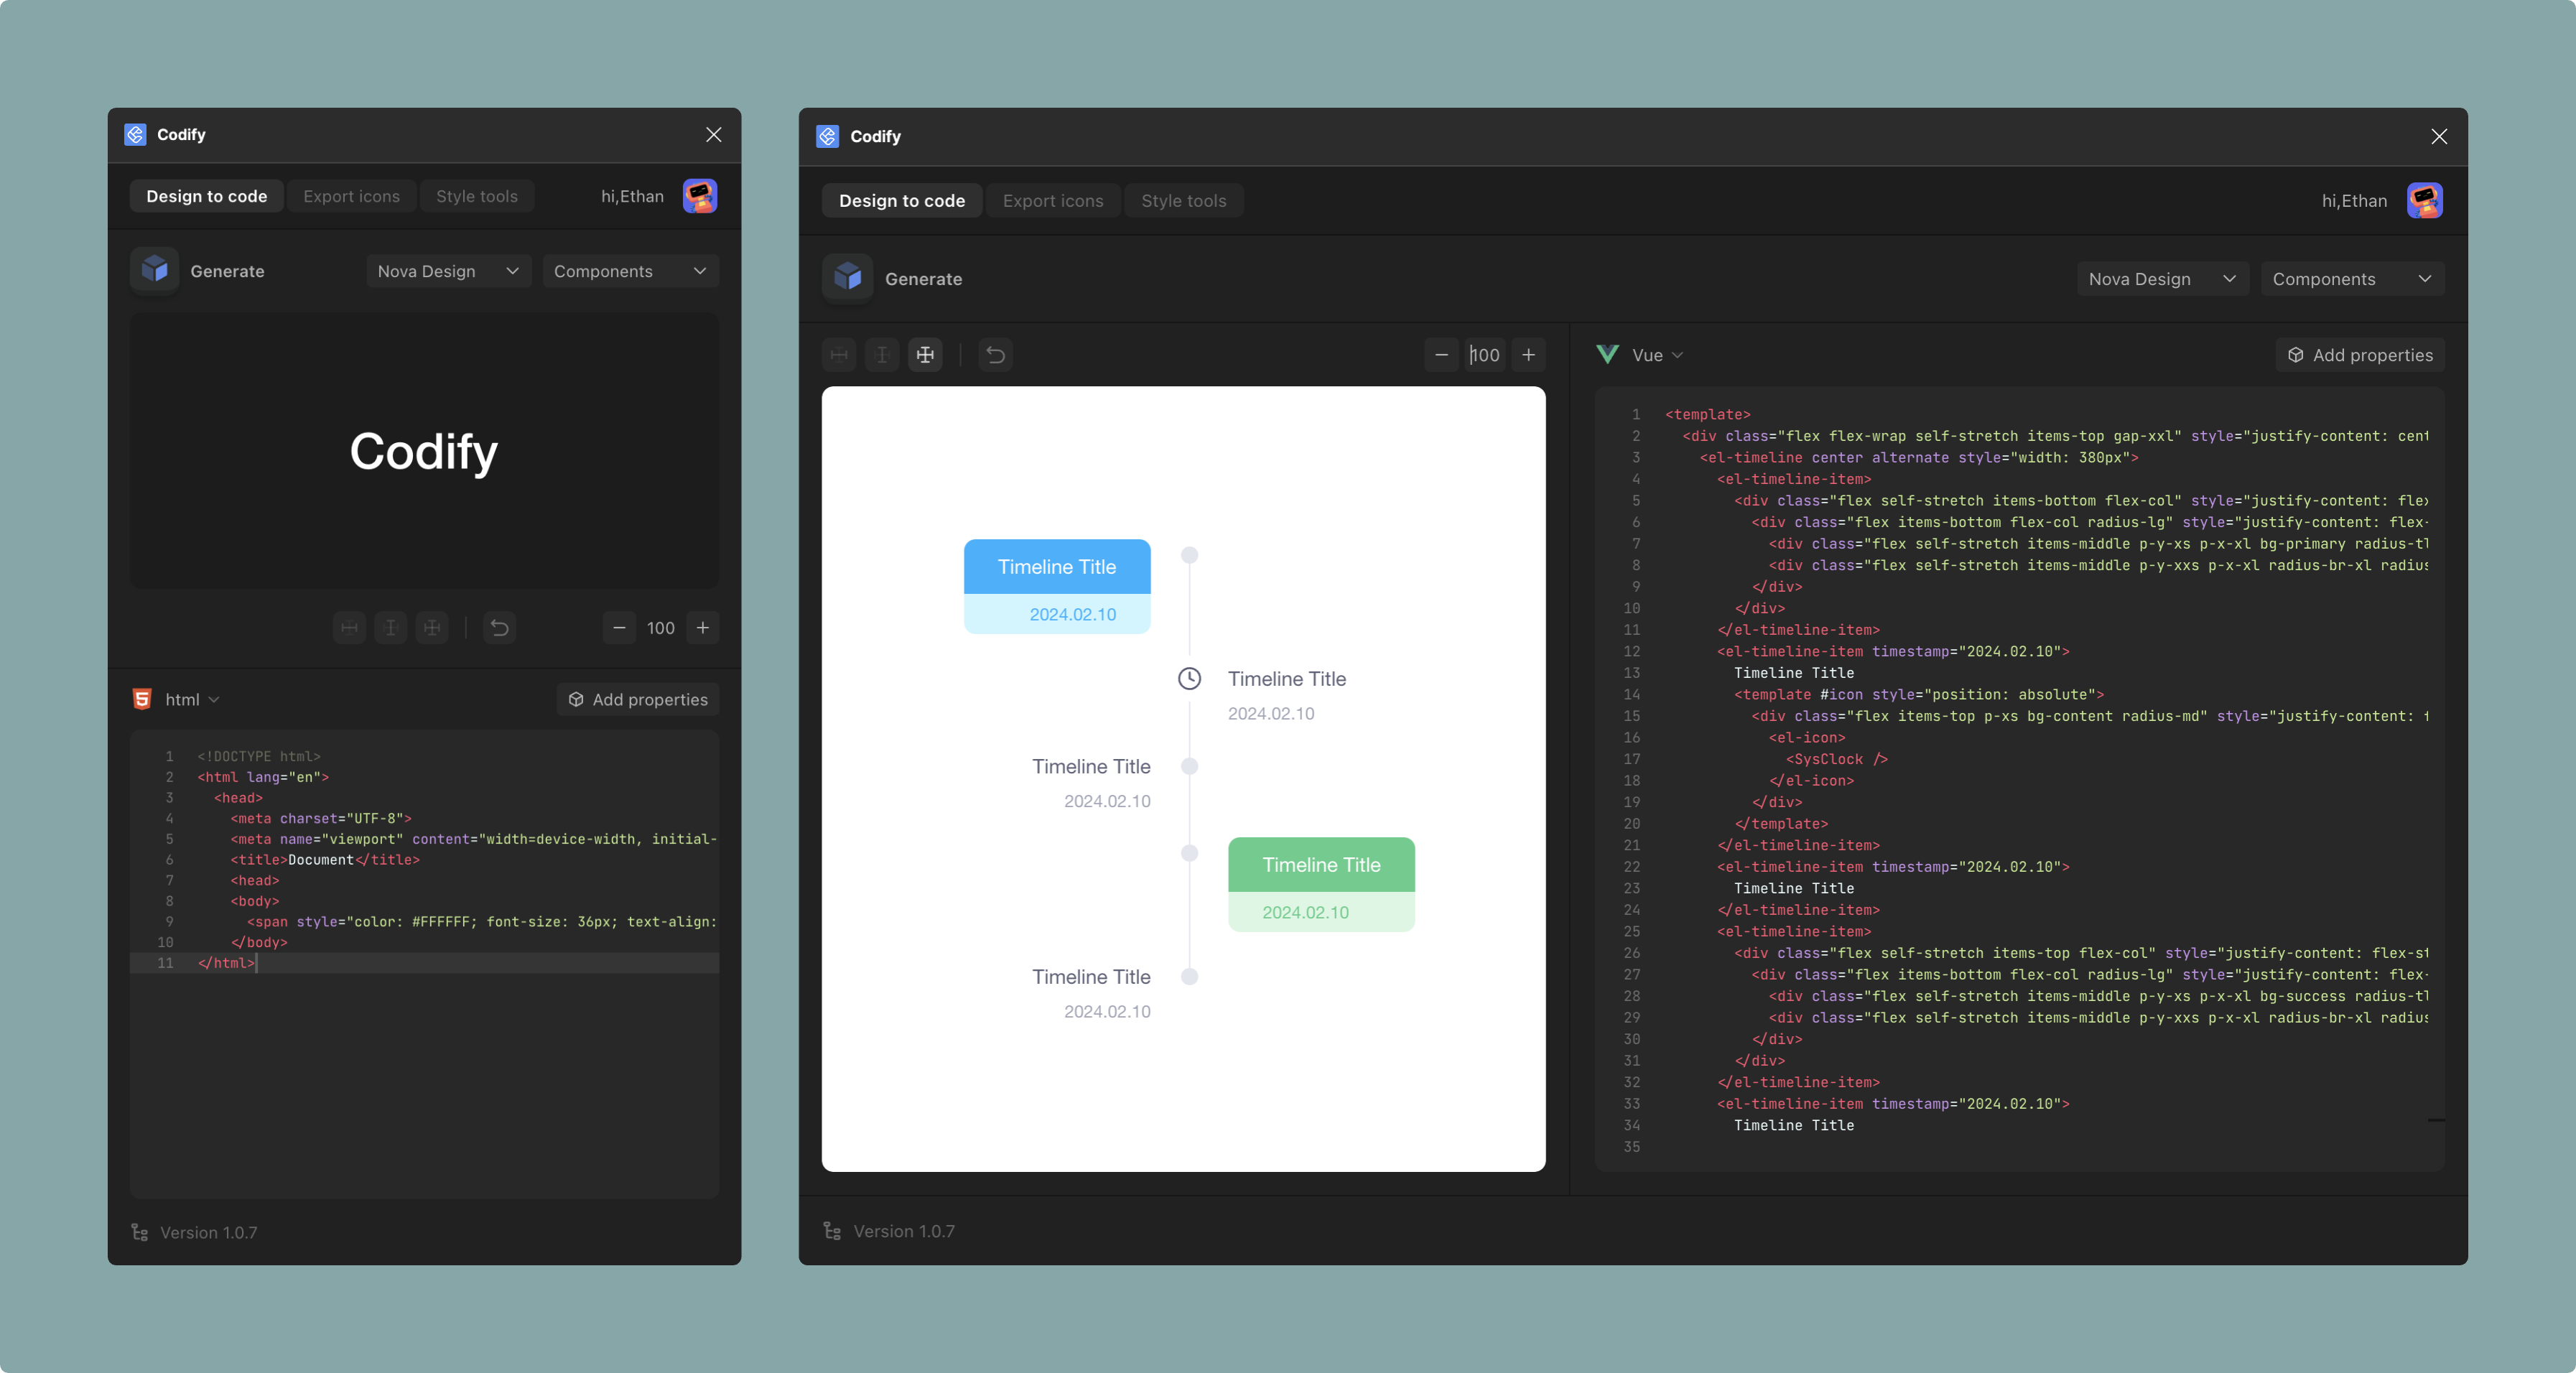Click title Document line in html code

pos(325,859)
